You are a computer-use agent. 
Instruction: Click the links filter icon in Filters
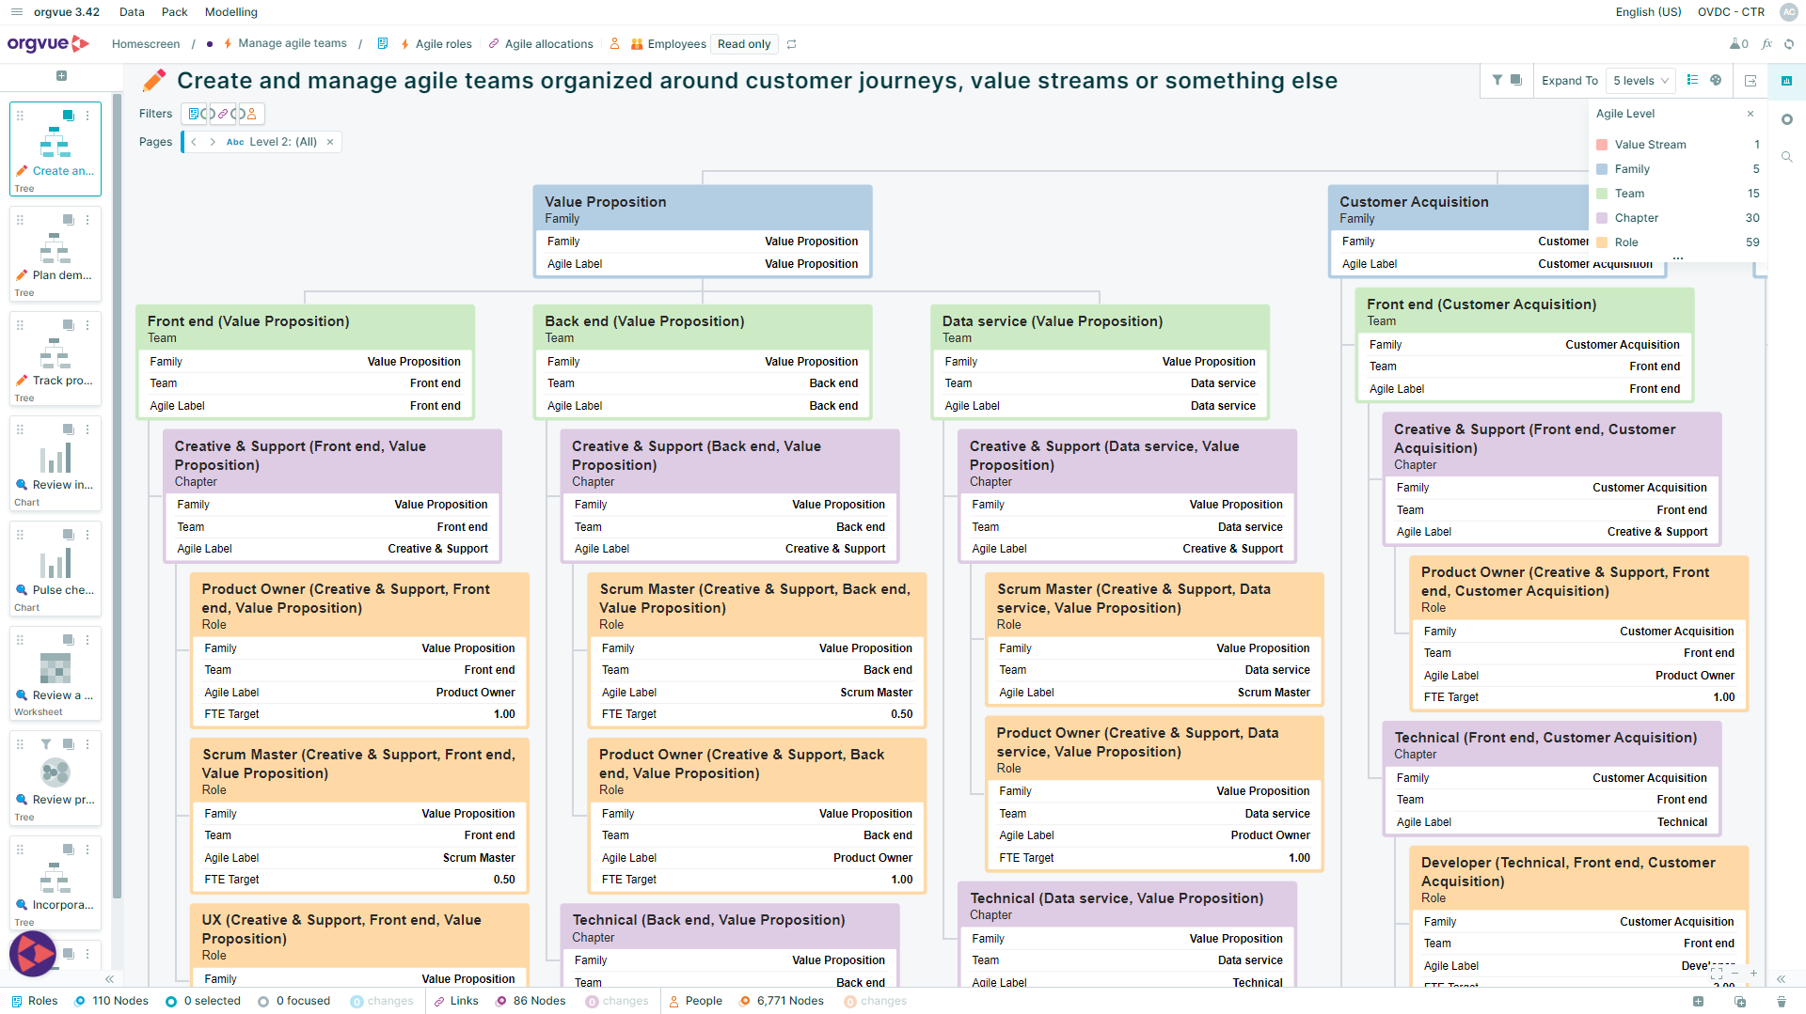coord(222,114)
